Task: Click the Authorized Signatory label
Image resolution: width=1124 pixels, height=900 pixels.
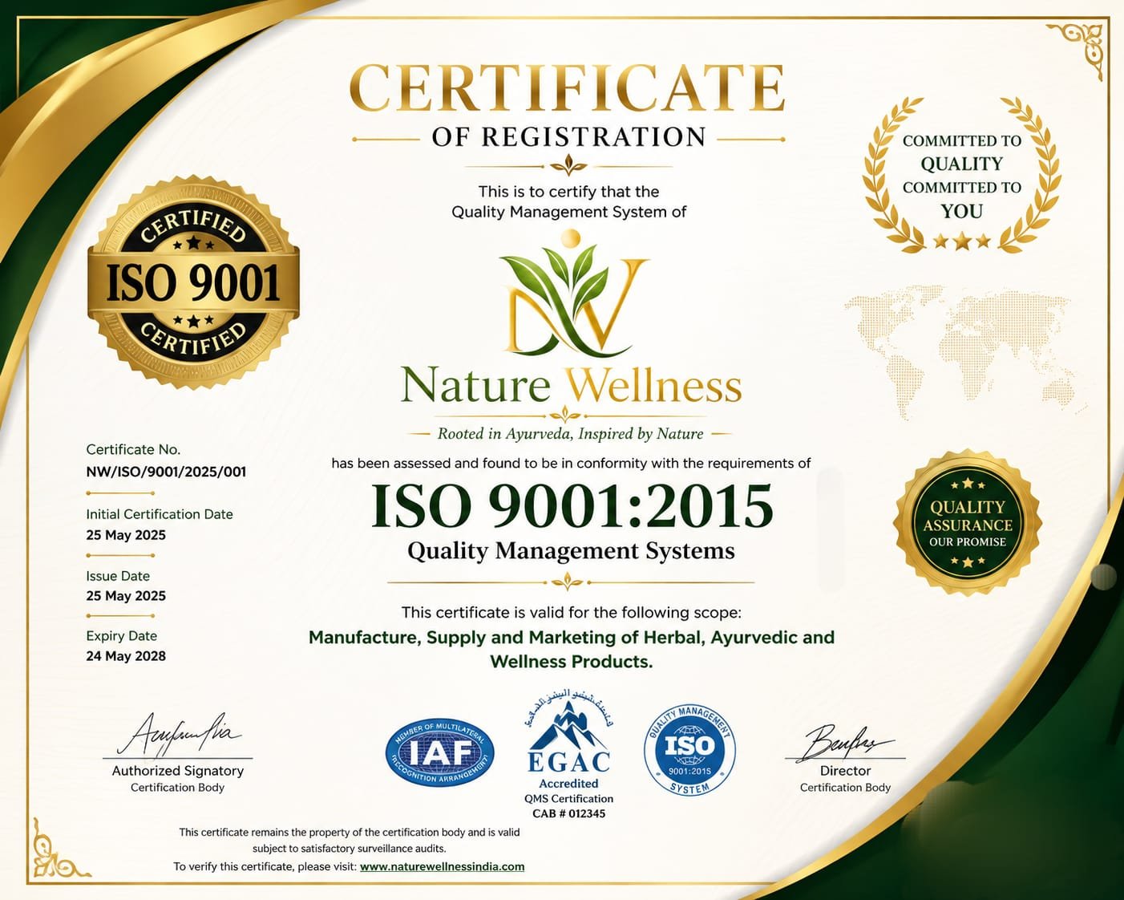Action: pyautogui.click(x=178, y=771)
